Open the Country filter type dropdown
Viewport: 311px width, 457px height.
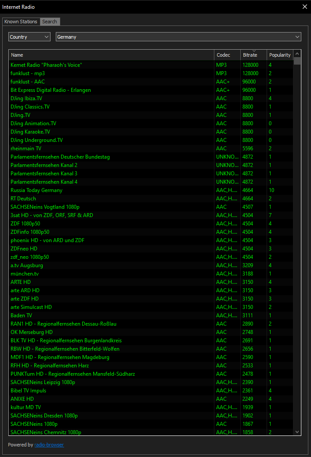29,37
